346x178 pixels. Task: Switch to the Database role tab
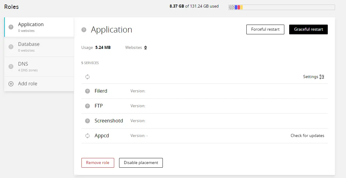(39, 47)
